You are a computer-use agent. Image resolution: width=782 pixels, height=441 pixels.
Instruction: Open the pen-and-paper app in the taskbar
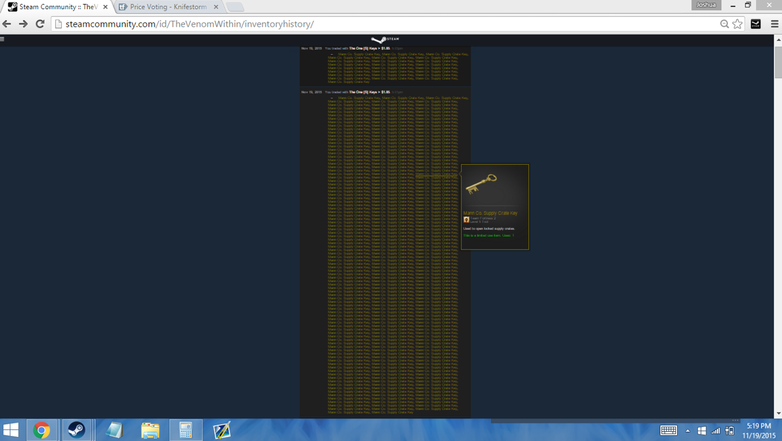coord(222,430)
